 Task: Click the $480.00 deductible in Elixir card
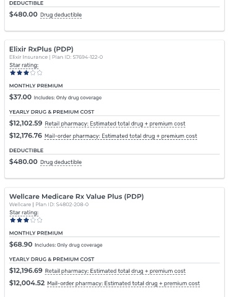(24, 161)
